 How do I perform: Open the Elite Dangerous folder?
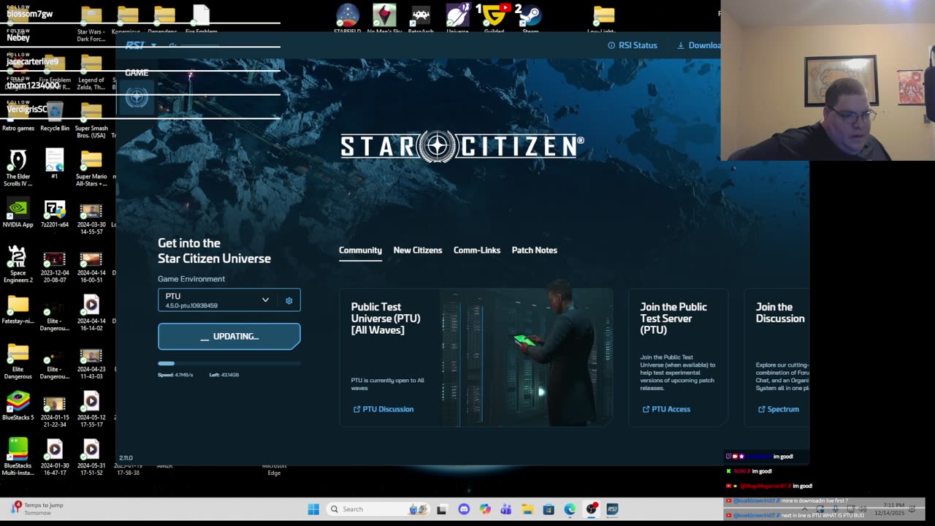pos(18,361)
